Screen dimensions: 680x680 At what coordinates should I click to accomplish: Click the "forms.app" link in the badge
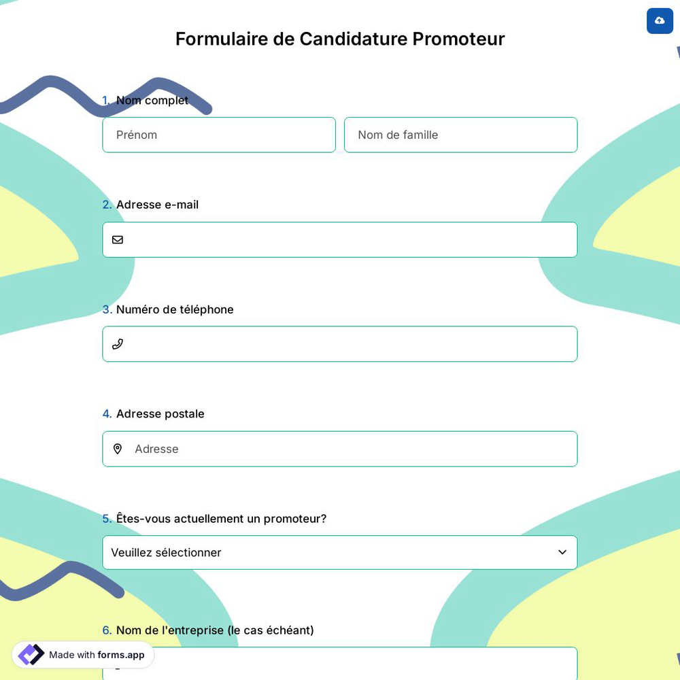(x=121, y=655)
